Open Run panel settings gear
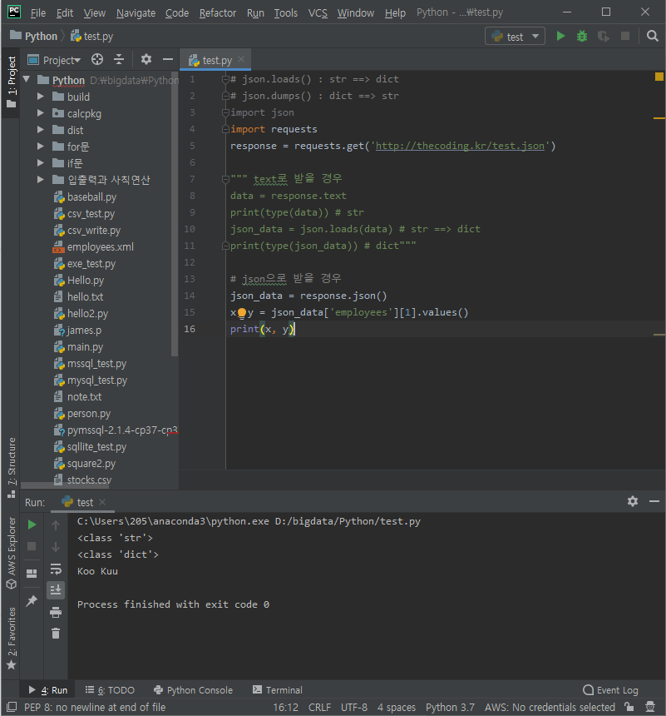The width and height of the screenshot is (666, 716). [x=633, y=501]
